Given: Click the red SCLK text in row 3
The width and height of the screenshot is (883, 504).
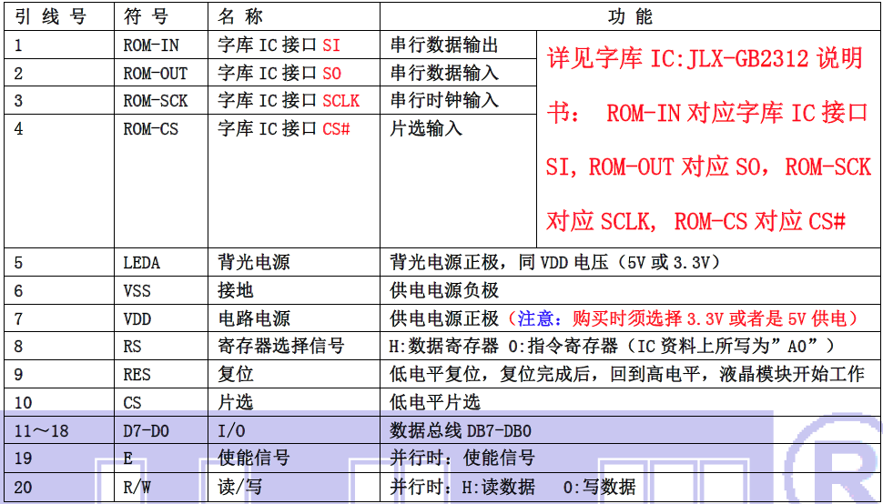Looking at the screenshot, I should [341, 101].
